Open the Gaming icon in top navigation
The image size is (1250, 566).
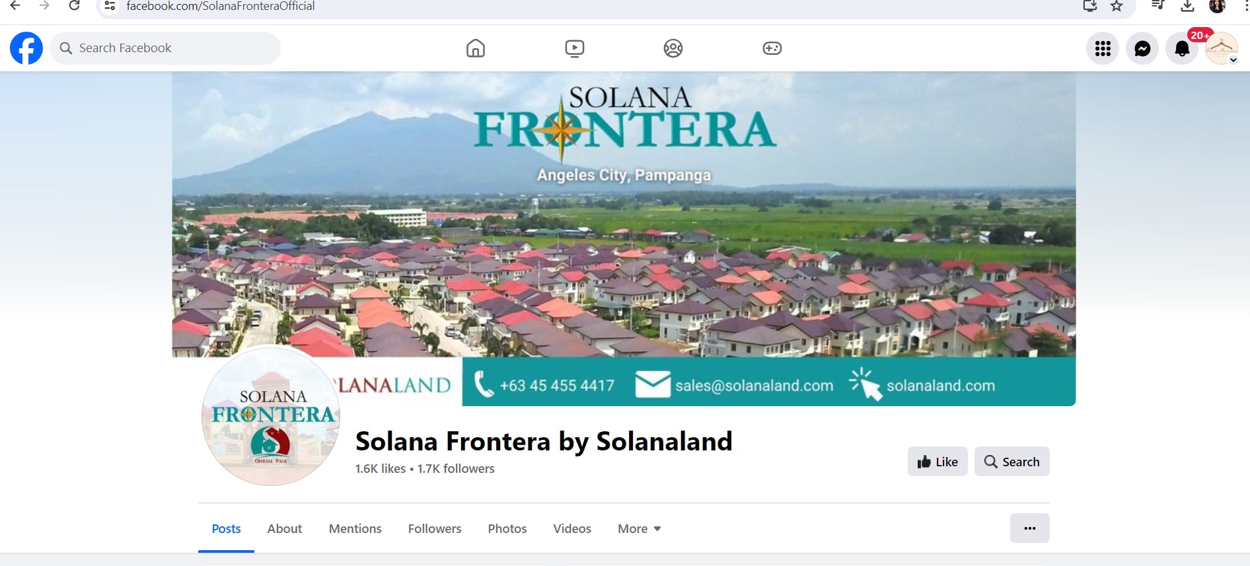tap(772, 48)
